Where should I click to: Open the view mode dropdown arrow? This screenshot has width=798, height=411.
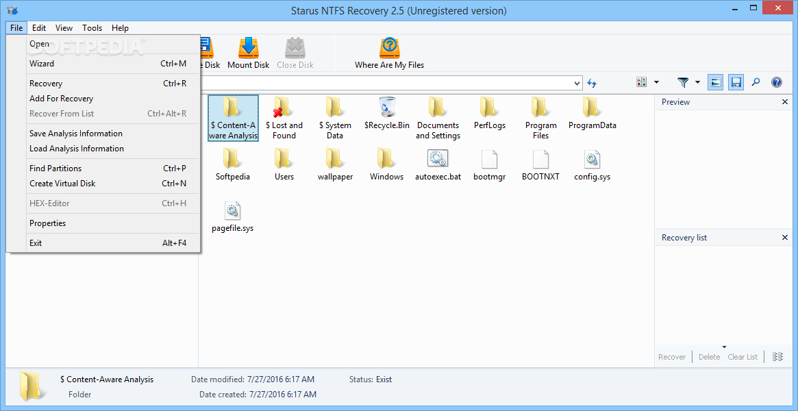(x=656, y=82)
